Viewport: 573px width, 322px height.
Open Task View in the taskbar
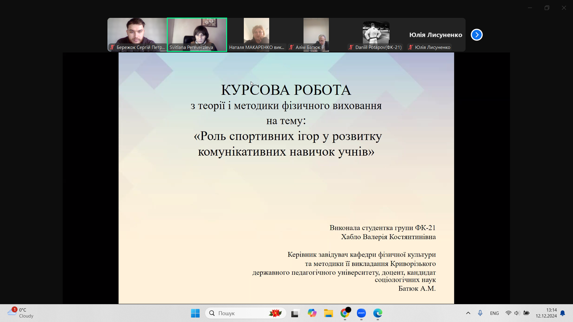click(x=295, y=313)
